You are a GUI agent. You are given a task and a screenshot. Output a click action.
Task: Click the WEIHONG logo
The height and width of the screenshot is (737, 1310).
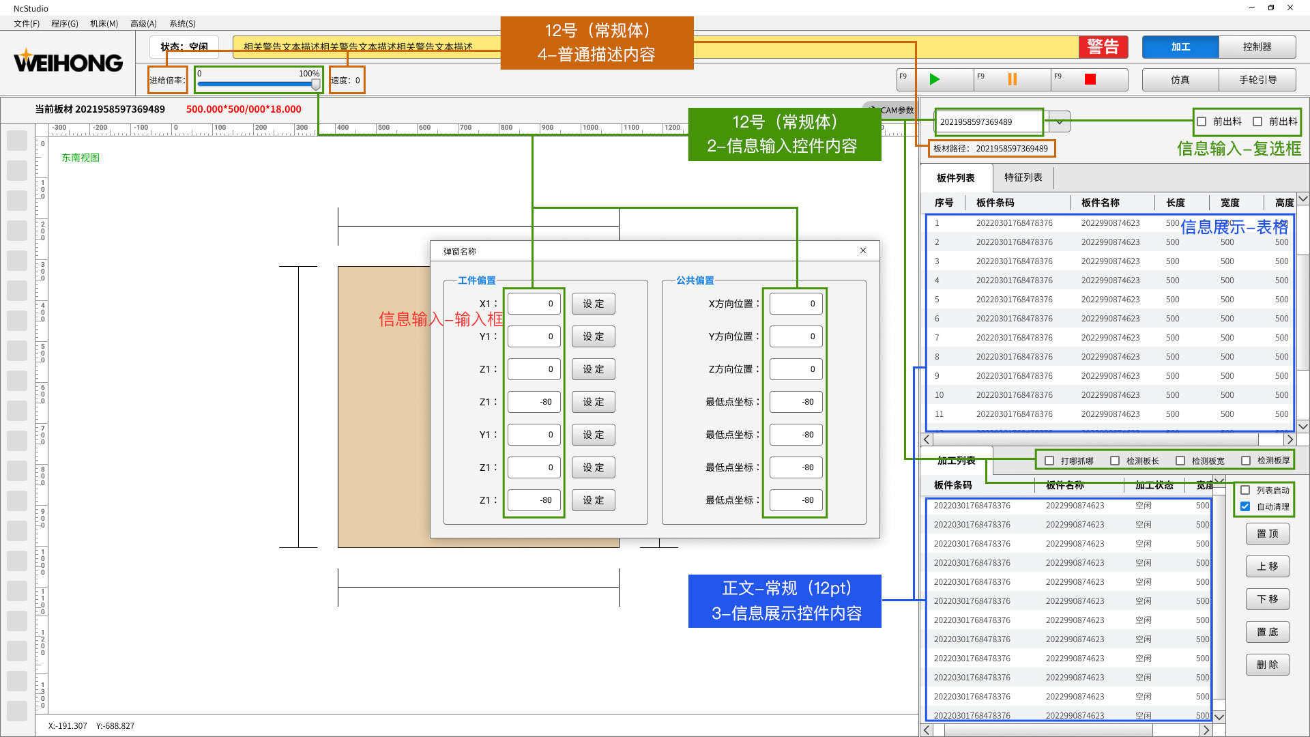pos(68,61)
